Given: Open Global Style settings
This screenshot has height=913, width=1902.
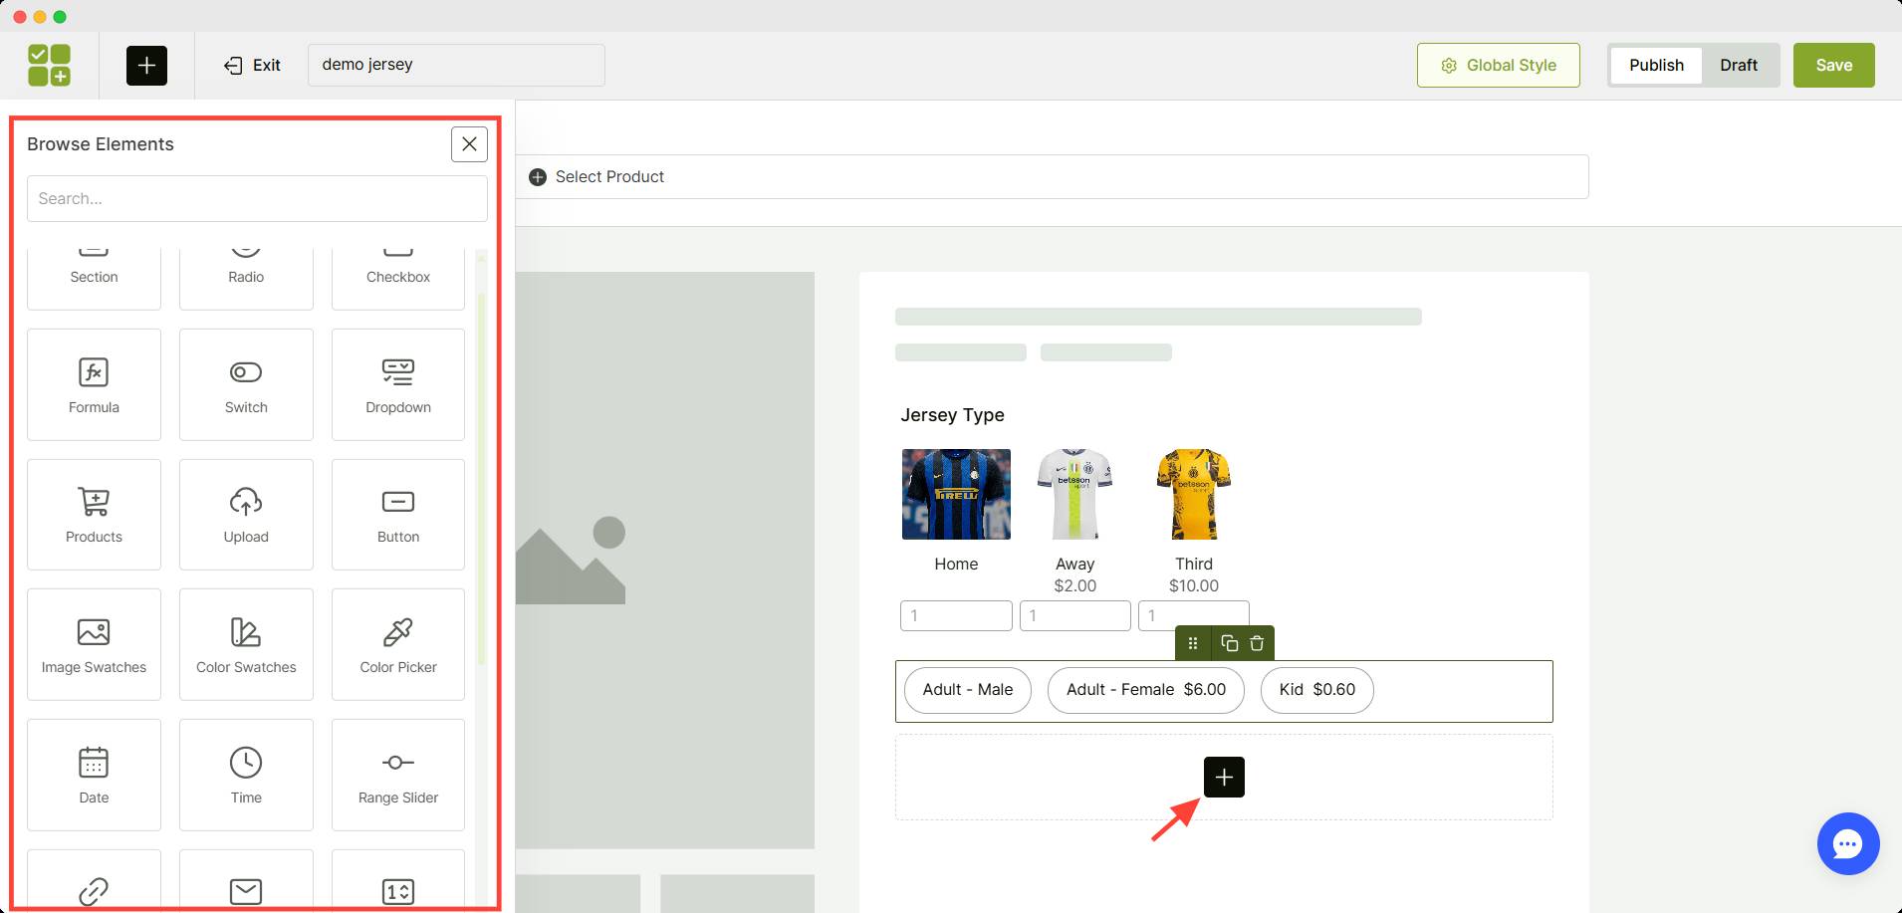Looking at the screenshot, I should 1499,65.
